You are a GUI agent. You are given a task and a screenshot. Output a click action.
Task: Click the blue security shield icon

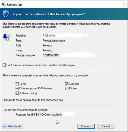pyautogui.click(x=6, y=14)
